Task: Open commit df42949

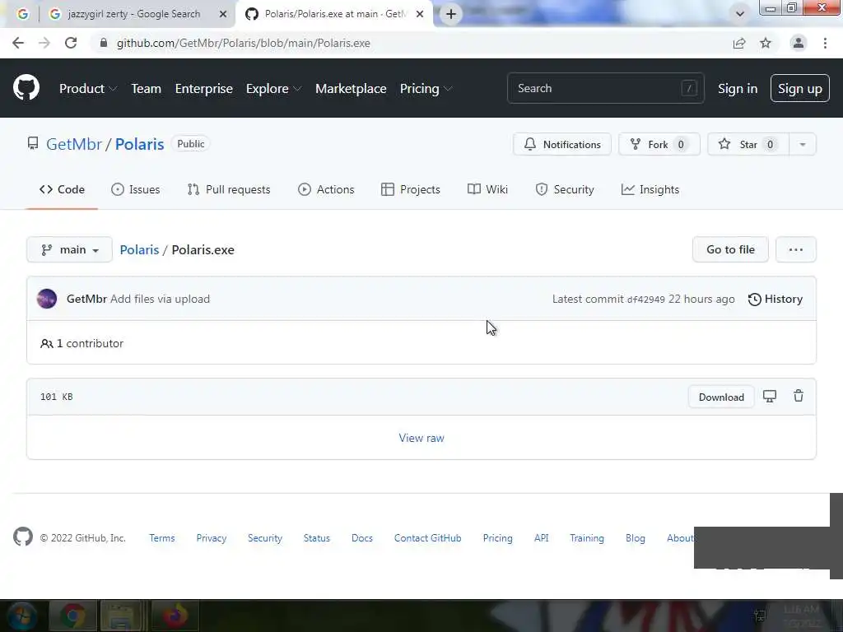Action: (x=646, y=300)
